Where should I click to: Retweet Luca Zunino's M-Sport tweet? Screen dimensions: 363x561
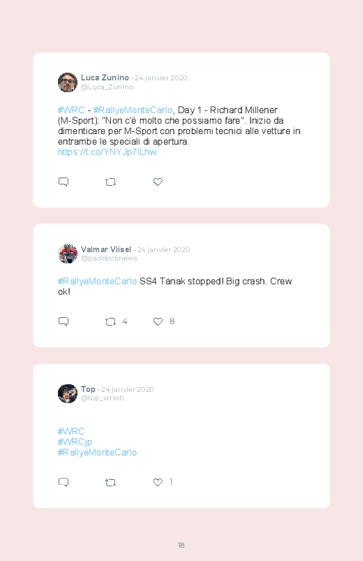(x=110, y=182)
